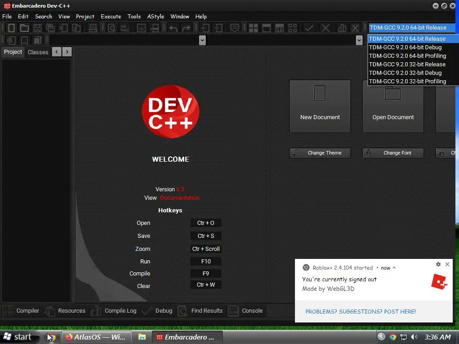Click the Windows start button

click(19, 337)
